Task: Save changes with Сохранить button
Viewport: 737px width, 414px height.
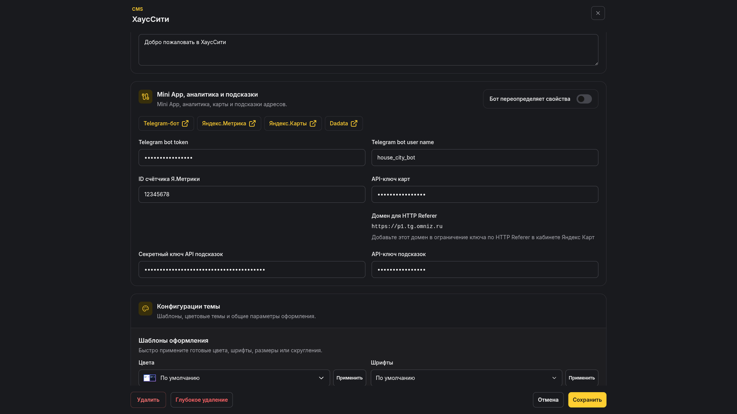Action: (587, 400)
